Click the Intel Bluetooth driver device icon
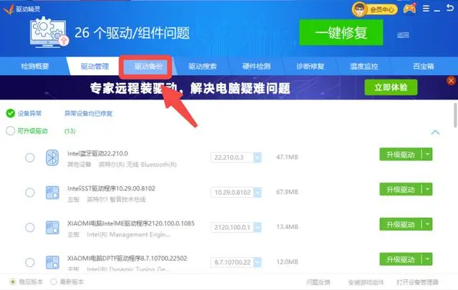The width and height of the screenshot is (458, 290). [52, 158]
